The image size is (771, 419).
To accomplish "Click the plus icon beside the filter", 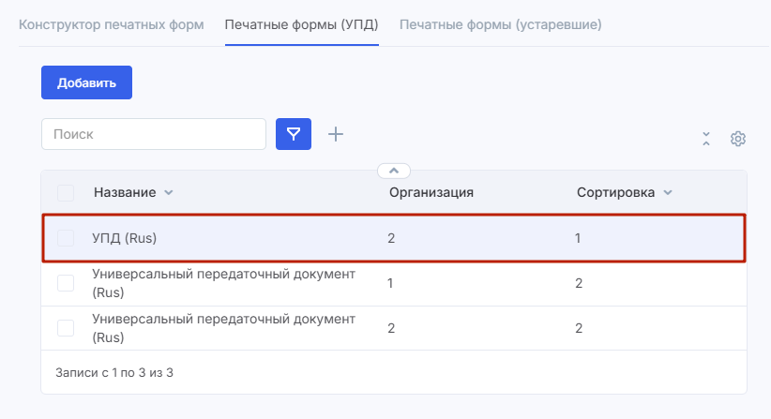I will [336, 134].
